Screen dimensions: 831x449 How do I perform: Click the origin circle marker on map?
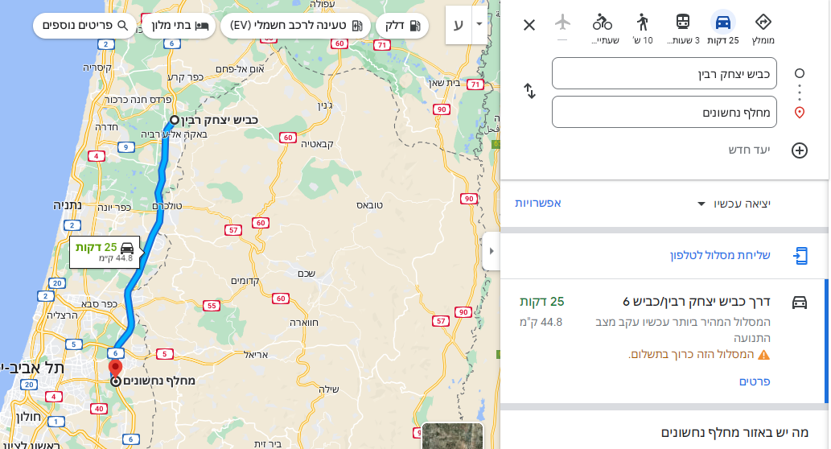(x=175, y=120)
